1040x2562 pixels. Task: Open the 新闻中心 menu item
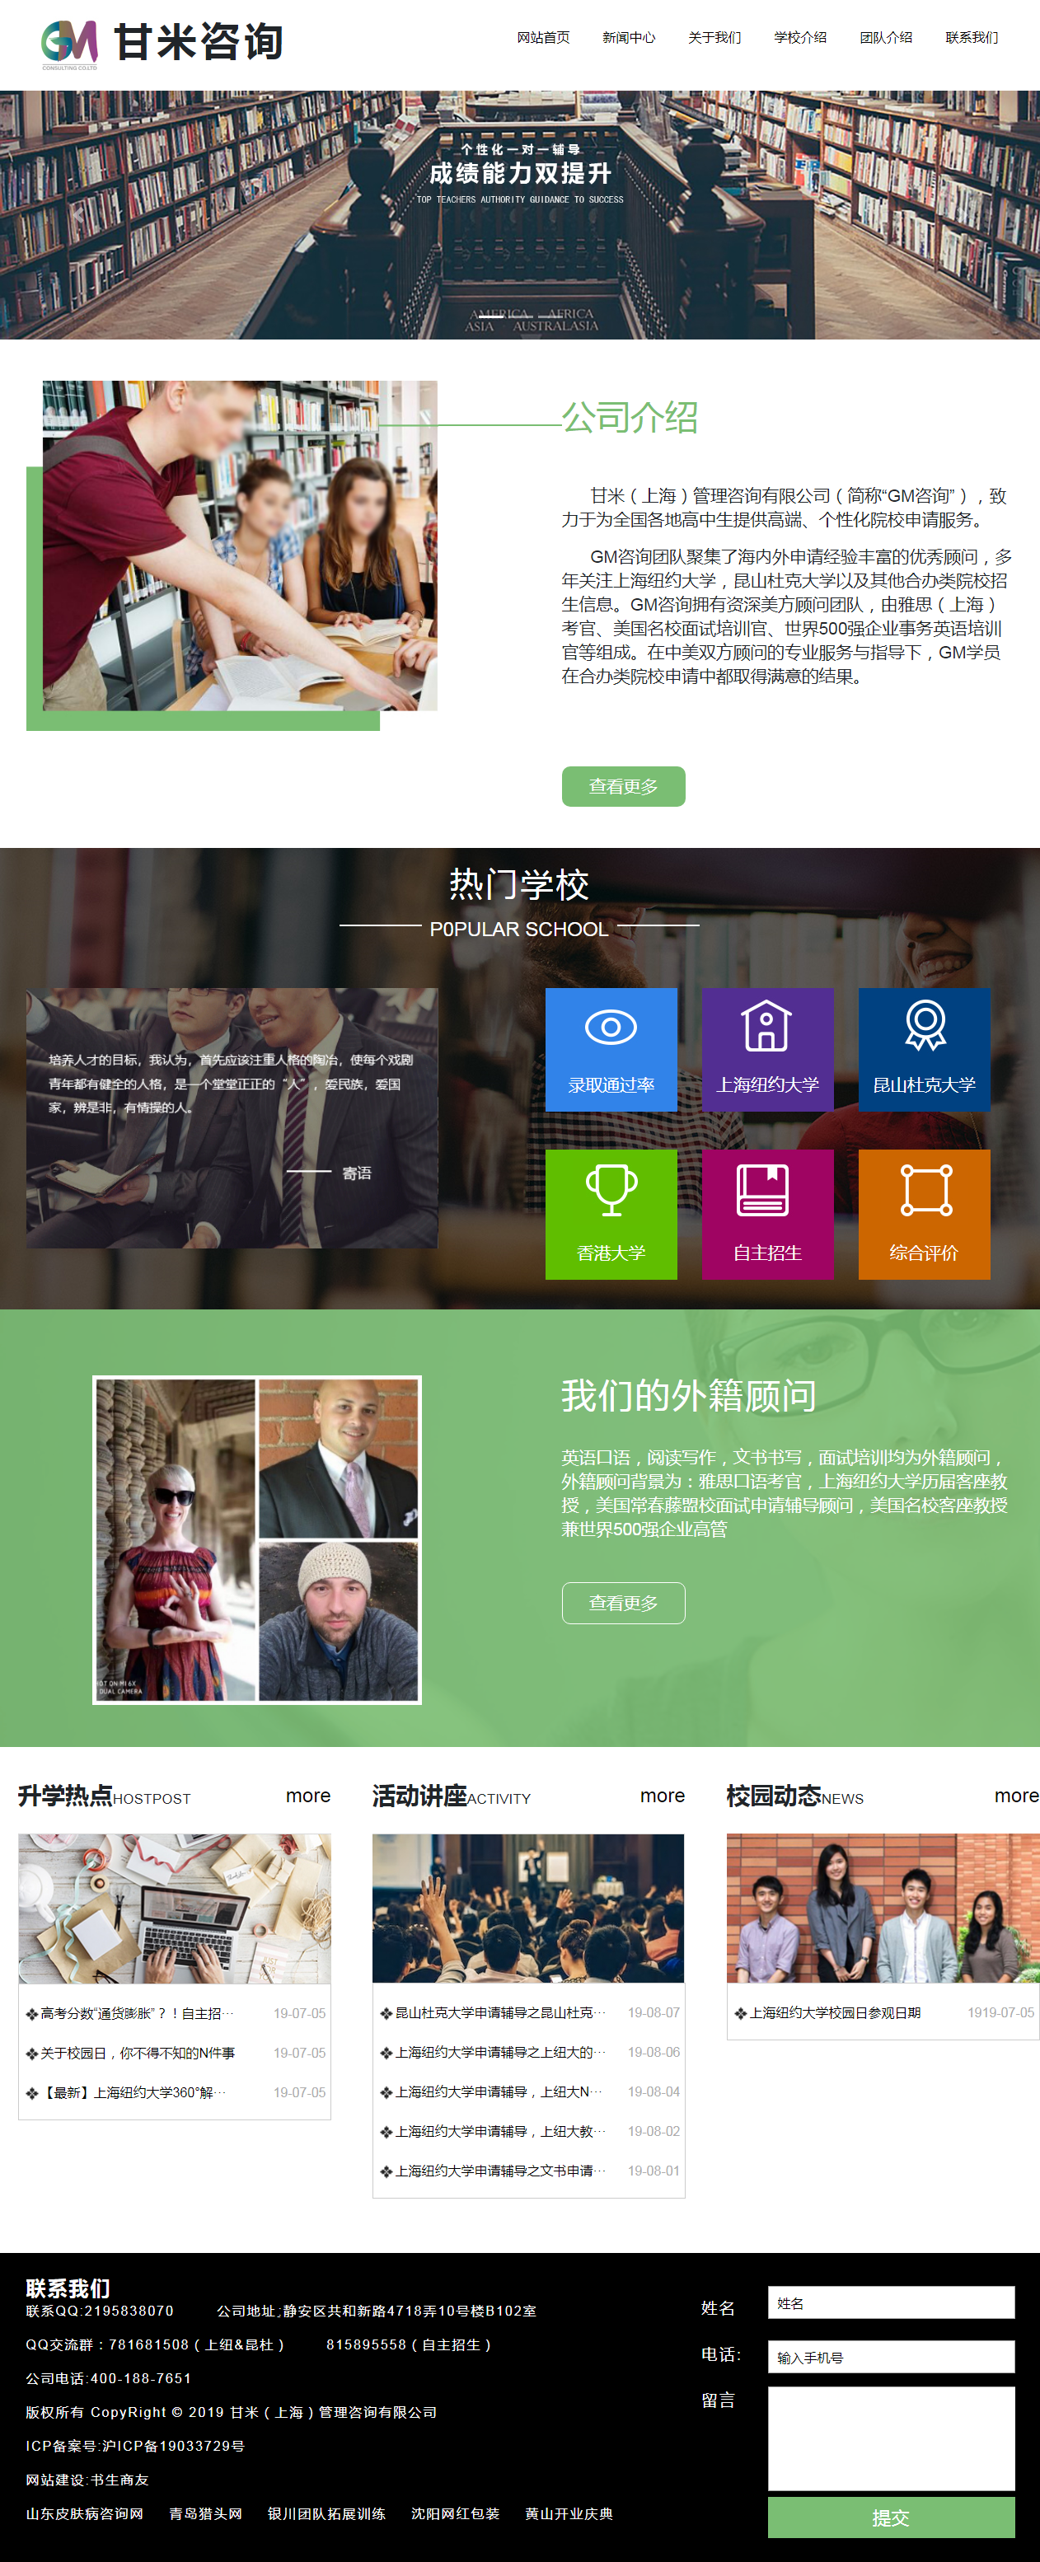(629, 38)
